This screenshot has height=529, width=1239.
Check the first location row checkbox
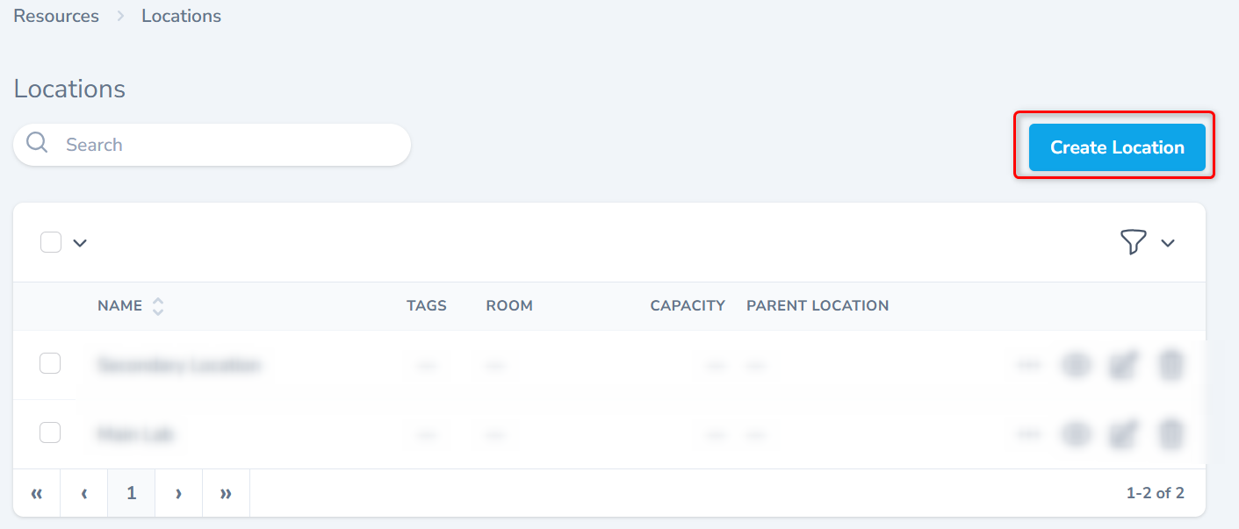(50, 363)
